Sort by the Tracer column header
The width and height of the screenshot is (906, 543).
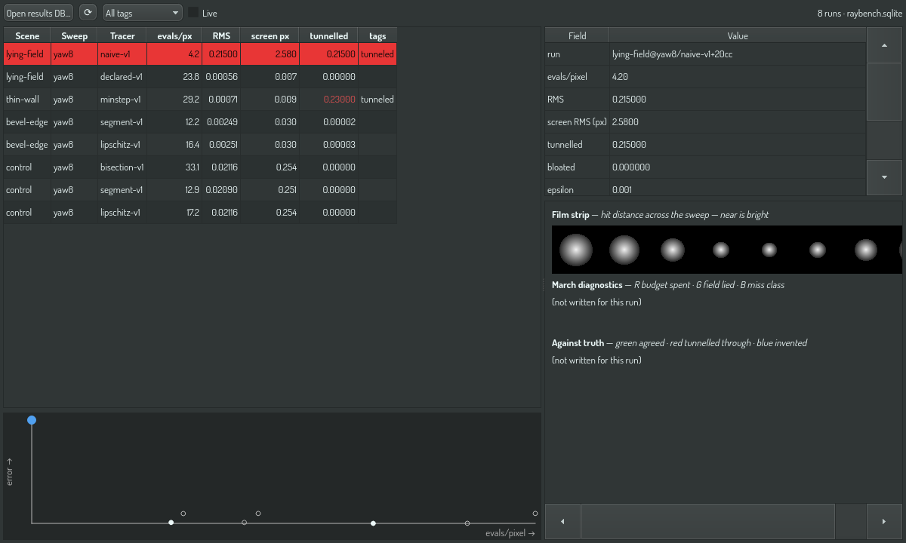pyautogui.click(x=122, y=35)
